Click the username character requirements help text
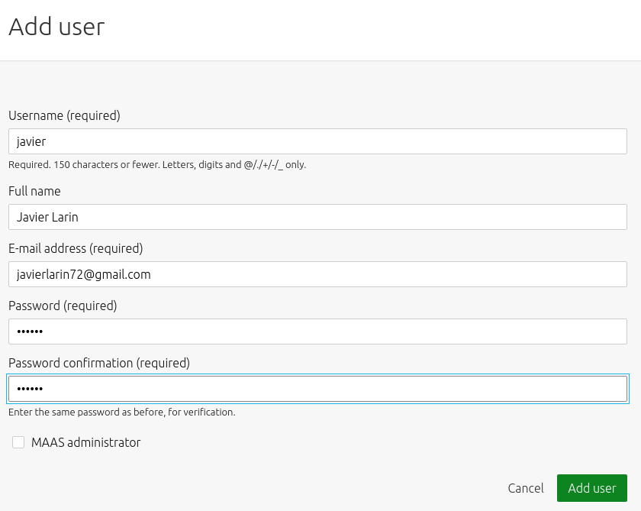641x511 pixels. [x=157, y=165]
